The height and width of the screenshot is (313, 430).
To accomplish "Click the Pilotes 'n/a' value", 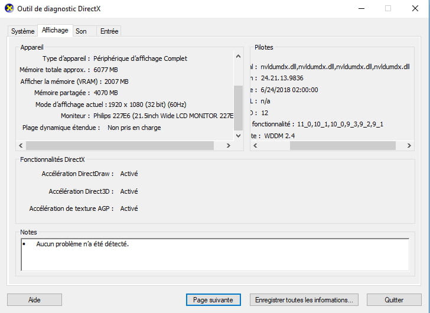I will [265, 101].
